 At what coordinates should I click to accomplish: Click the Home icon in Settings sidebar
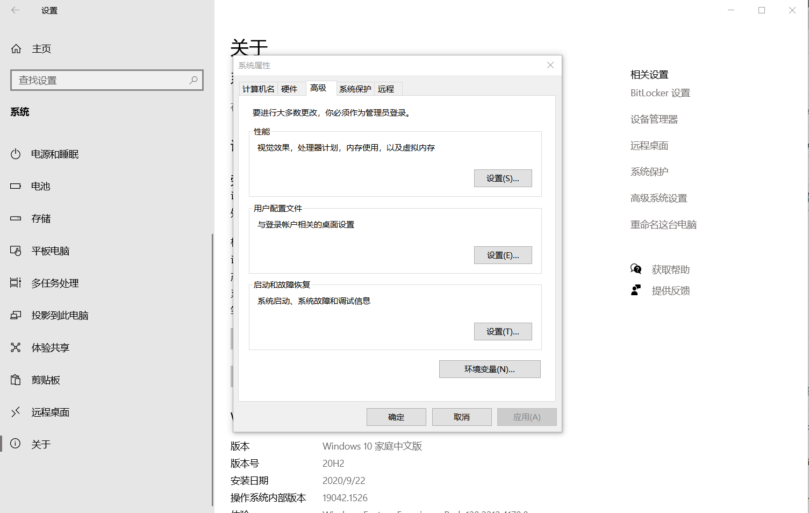[x=16, y=49]
